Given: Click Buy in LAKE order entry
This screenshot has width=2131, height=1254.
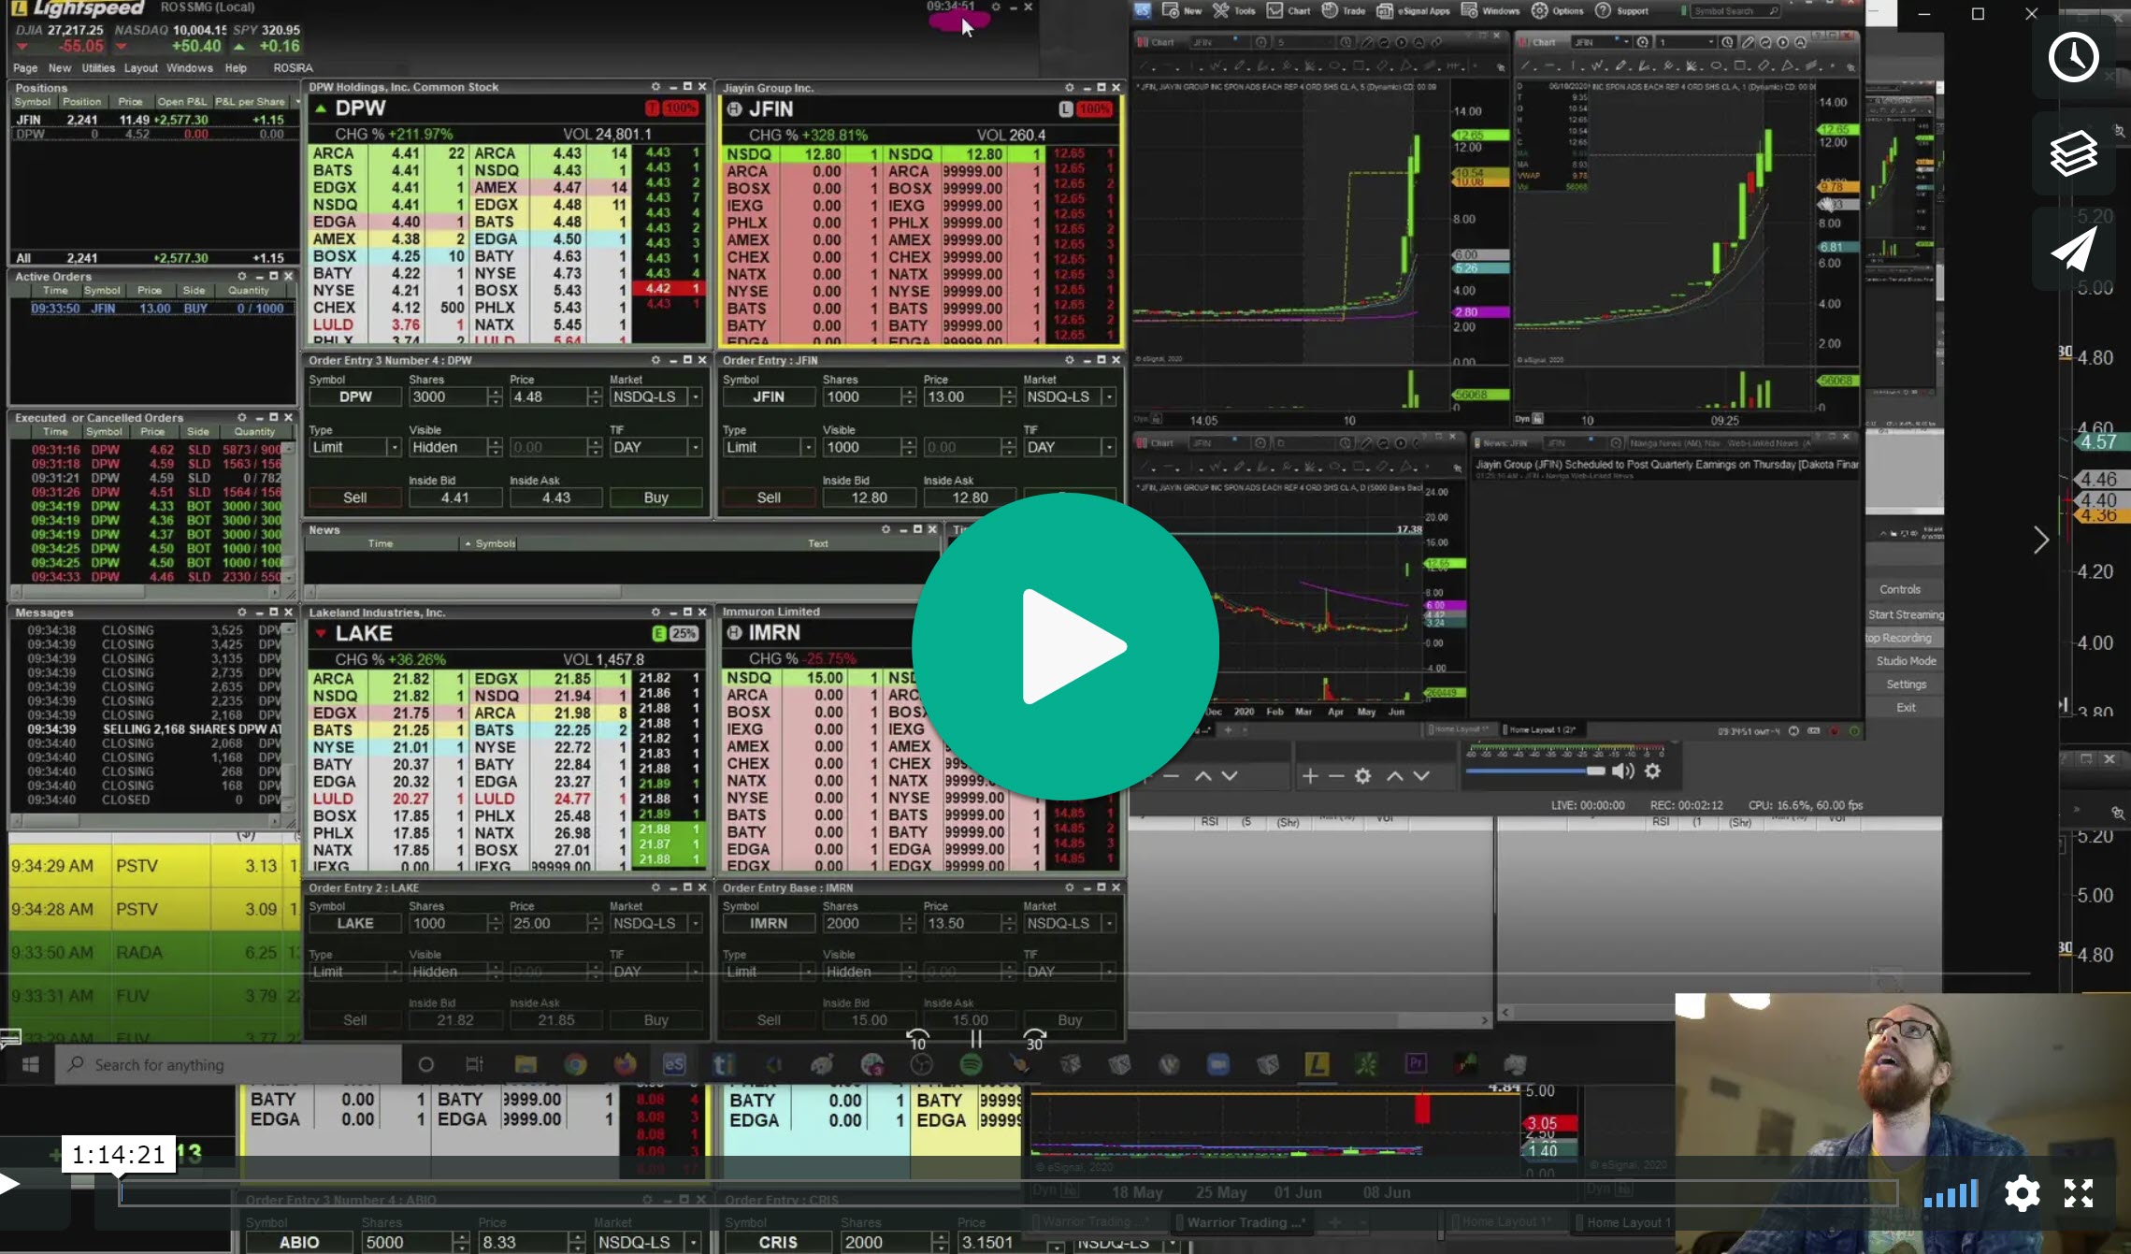Looking at the screenshot, I should (655, 1020).
